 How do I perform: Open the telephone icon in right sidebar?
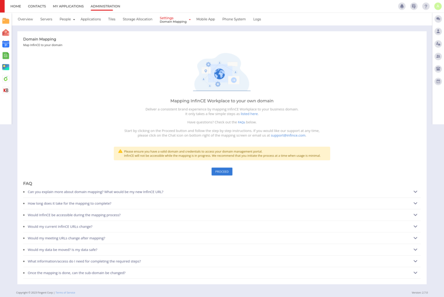tap(438, 69)
